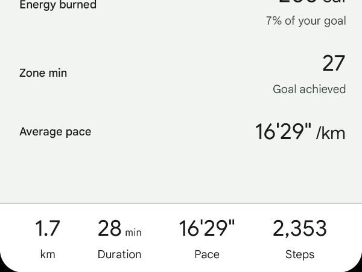Image resolution: width=362 pixels, height=272 pixels.
Task: Open the "7% of your goal" text
Action: coord(306,21)
